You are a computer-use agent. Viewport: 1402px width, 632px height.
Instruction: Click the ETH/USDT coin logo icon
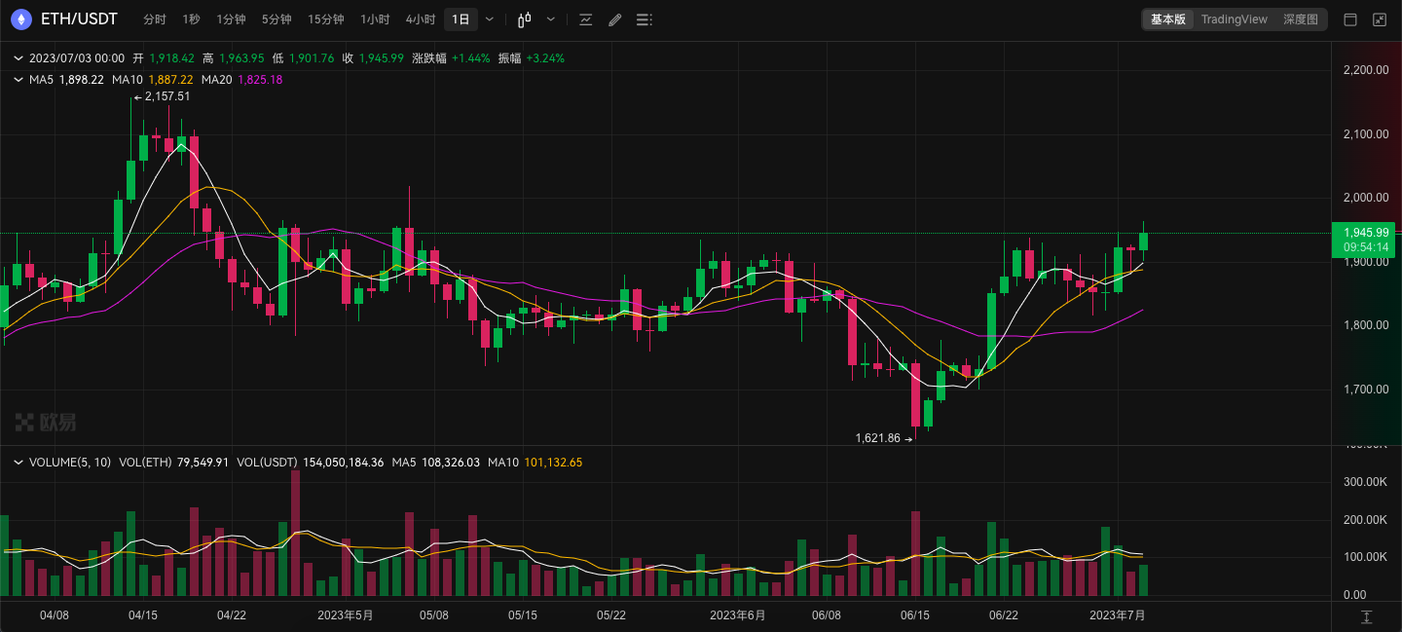pyautogui.click(x=21, y=19)
